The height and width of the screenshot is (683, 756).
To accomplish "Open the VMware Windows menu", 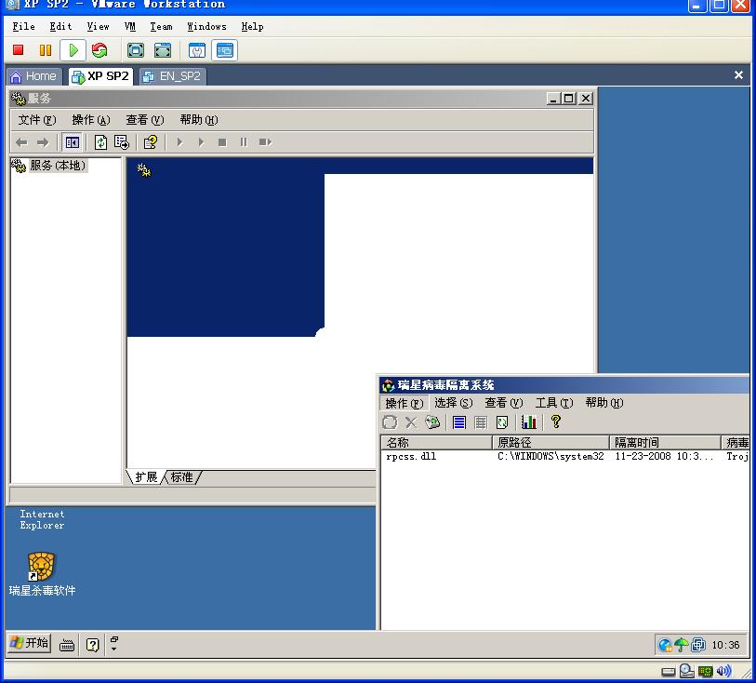I will (206, 27).
